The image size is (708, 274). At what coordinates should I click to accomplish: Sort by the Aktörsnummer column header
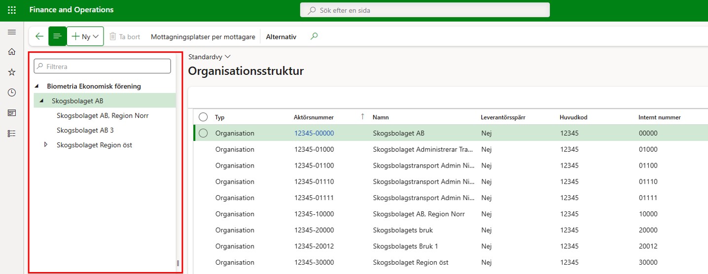pyautogui.click(x=314, y=117)
